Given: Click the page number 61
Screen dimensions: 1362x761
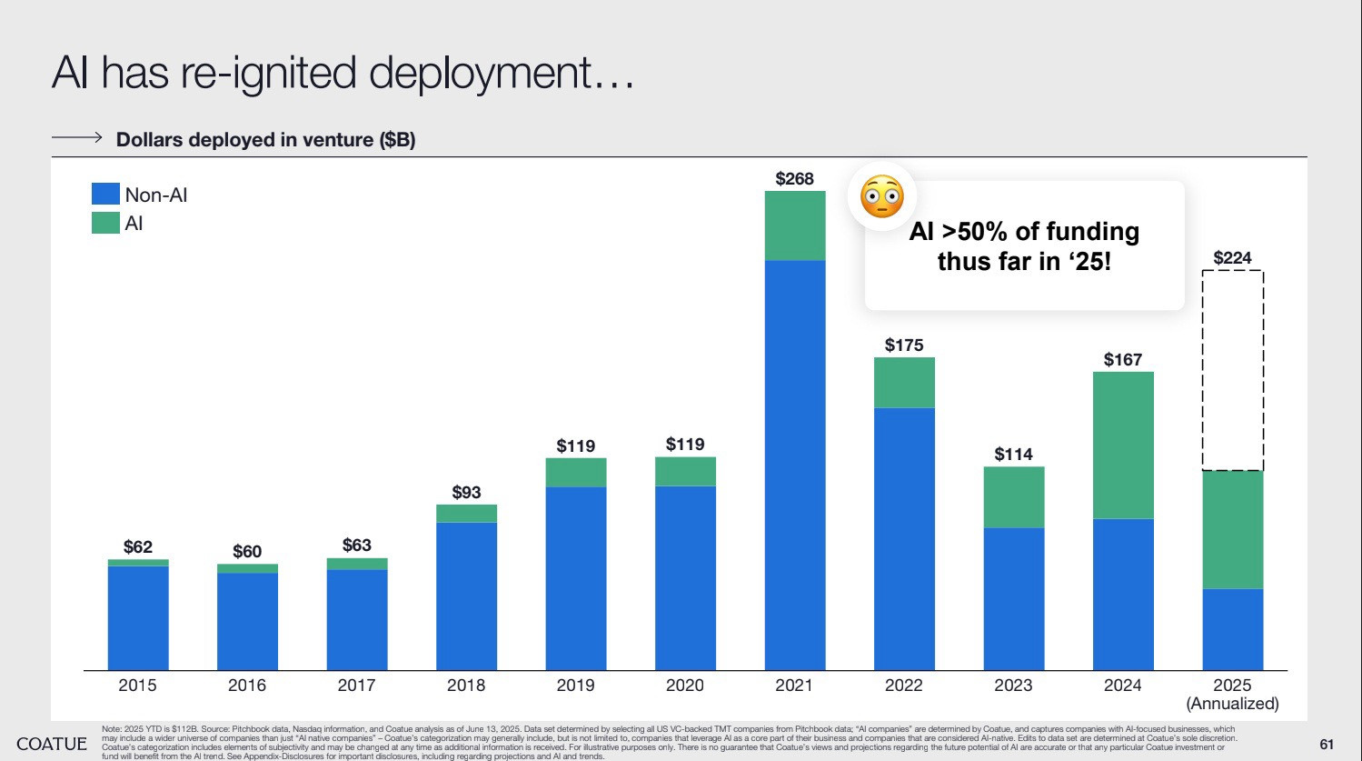Looking at the screenshot, I should click(1327, 745).
